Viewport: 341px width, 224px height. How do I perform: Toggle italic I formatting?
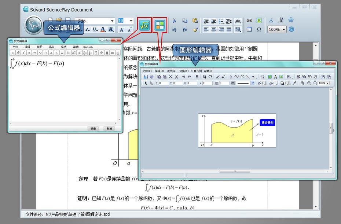pos(88,29)
